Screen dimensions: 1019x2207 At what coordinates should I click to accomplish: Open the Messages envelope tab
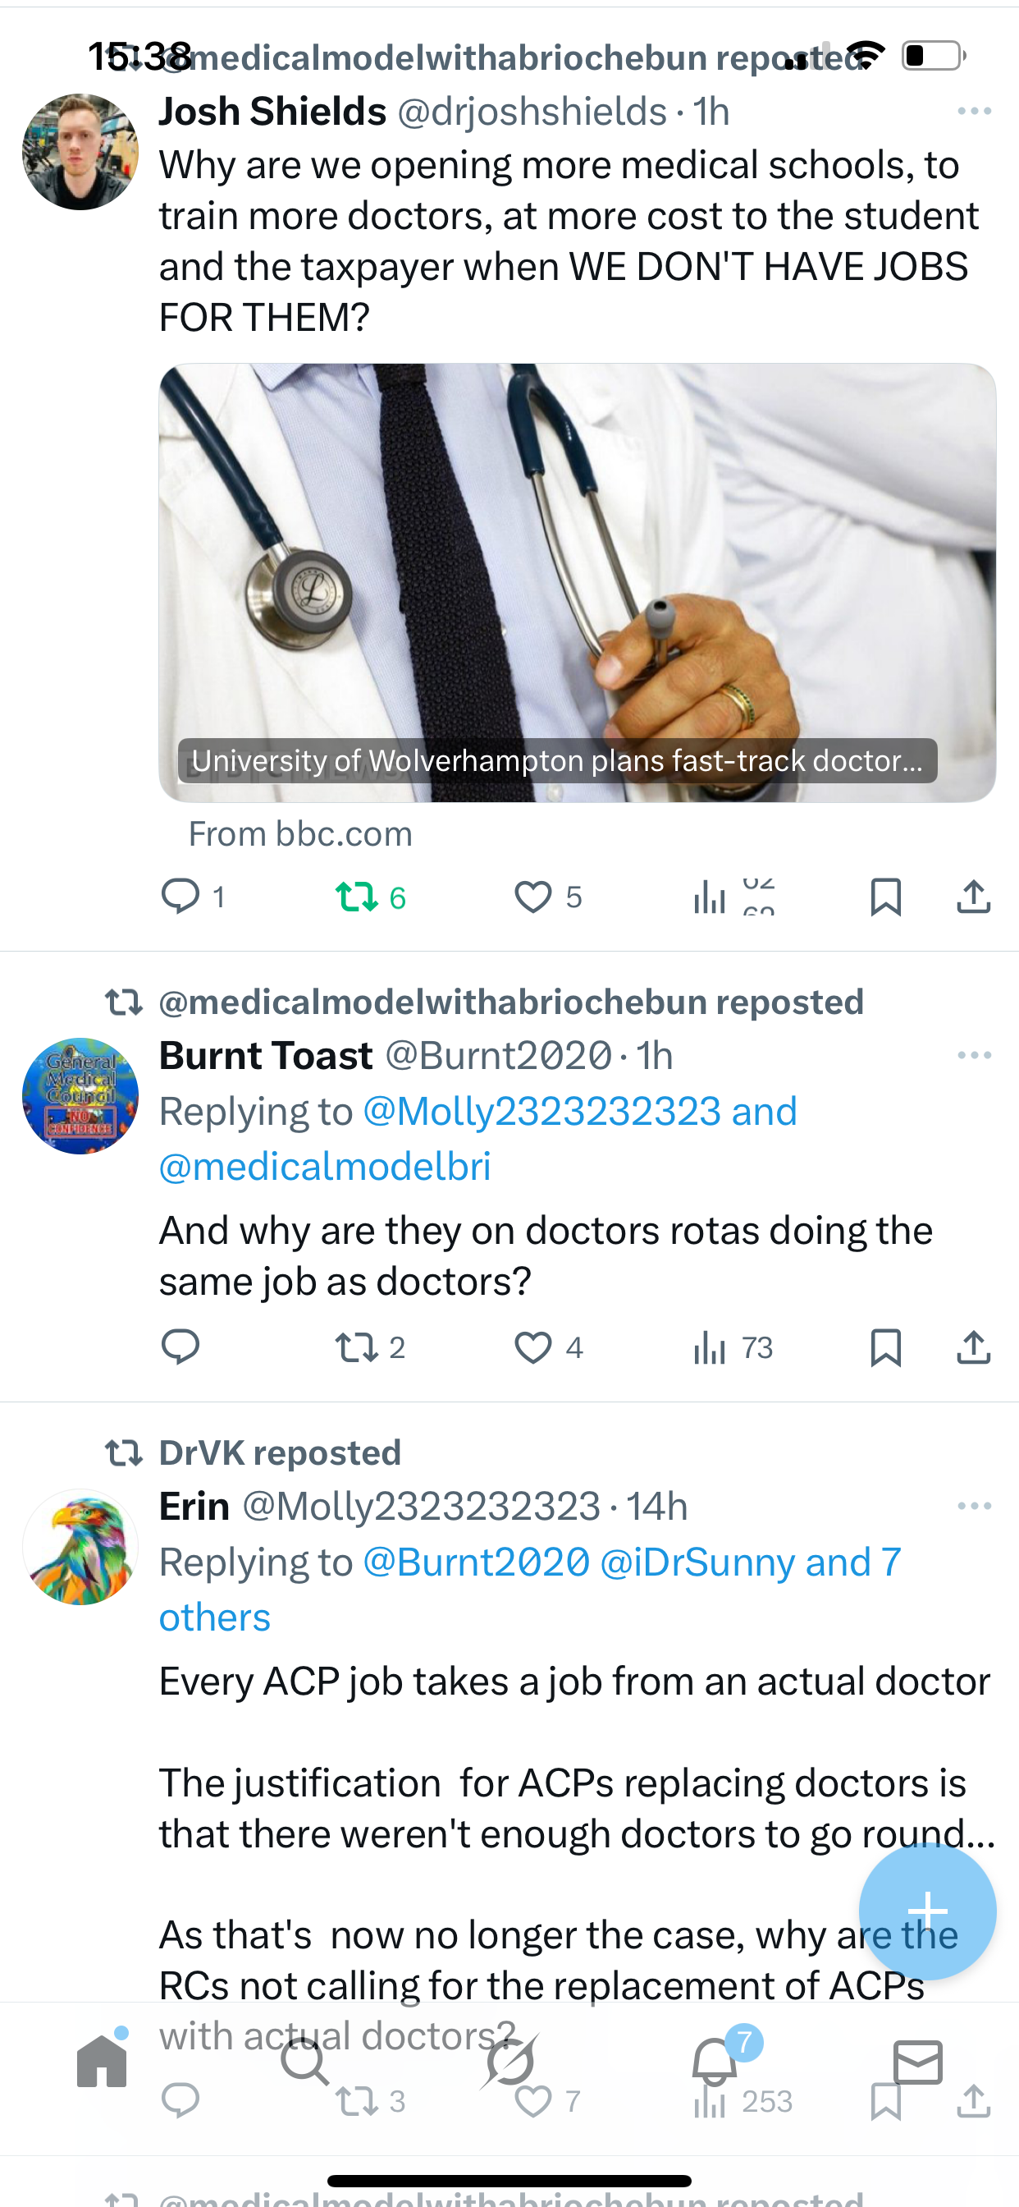tap(918, 2062)
